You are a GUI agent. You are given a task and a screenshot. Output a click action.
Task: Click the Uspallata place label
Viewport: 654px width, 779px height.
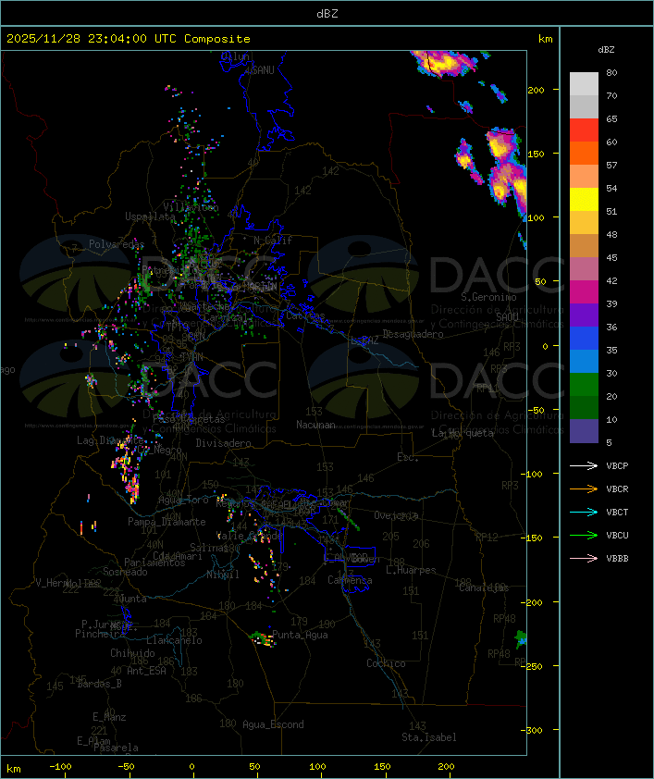pos(150,216)
